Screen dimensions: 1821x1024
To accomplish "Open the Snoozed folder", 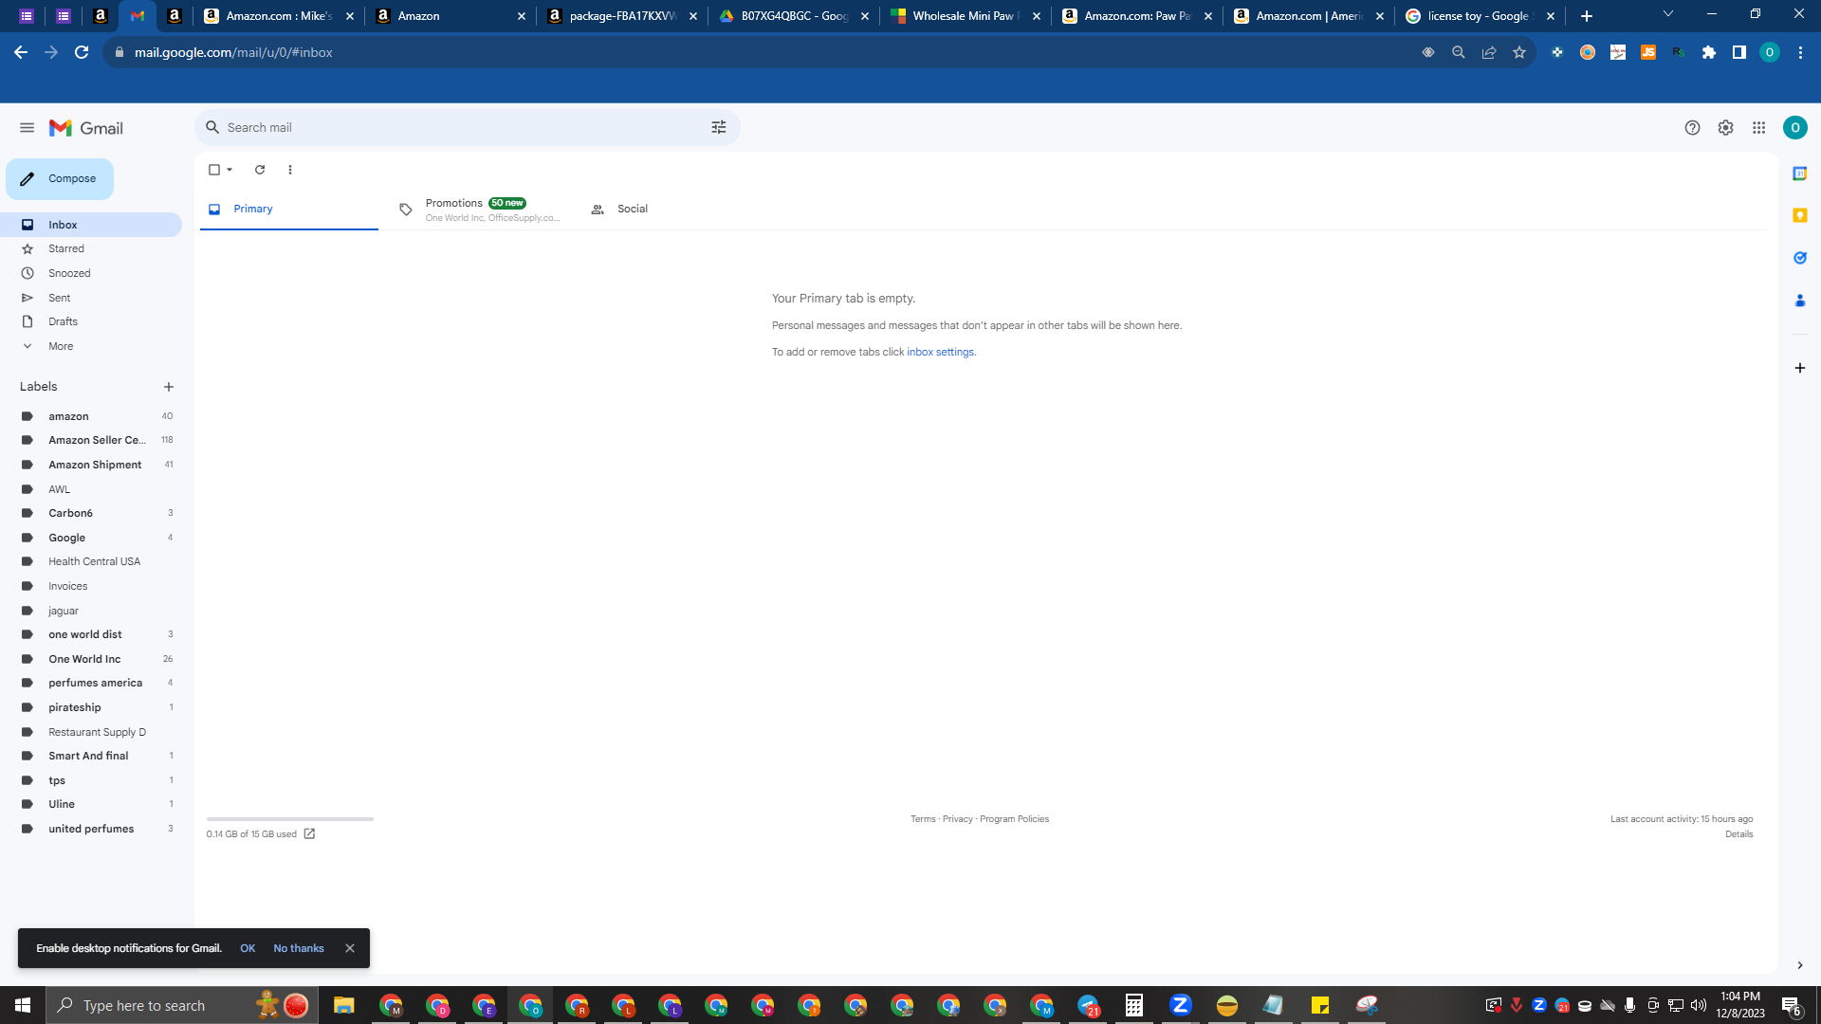I will (x=91, y=273).
